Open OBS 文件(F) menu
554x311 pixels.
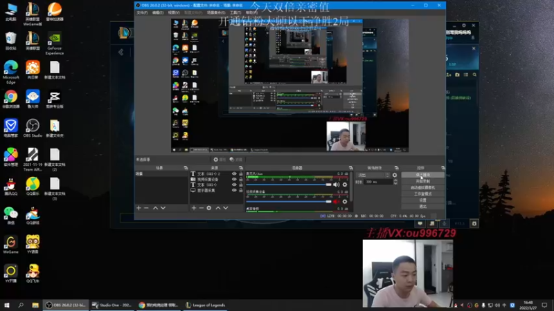click(x=142, y=12)
